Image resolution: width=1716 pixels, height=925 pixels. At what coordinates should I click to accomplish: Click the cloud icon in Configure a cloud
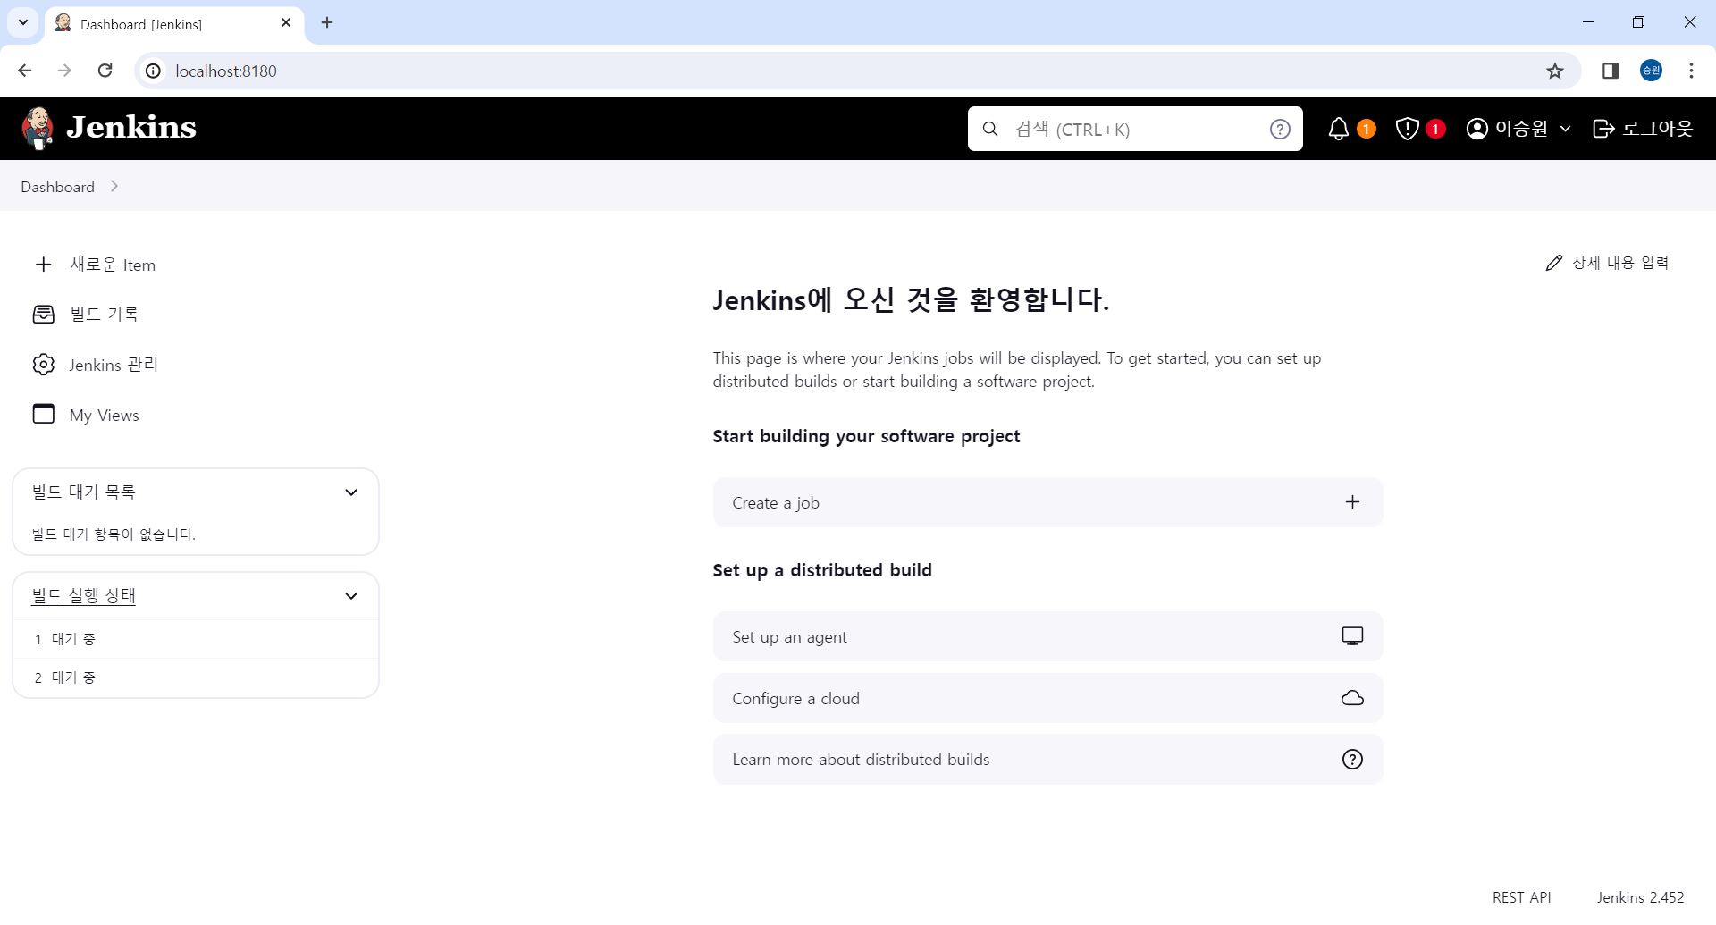click(1352, 698)
